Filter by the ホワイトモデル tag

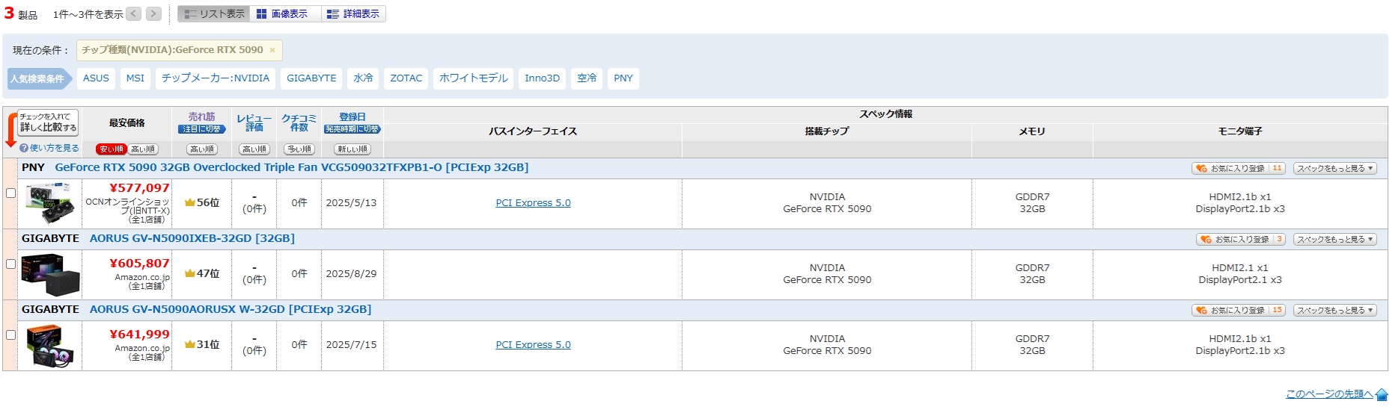point(473,78)
